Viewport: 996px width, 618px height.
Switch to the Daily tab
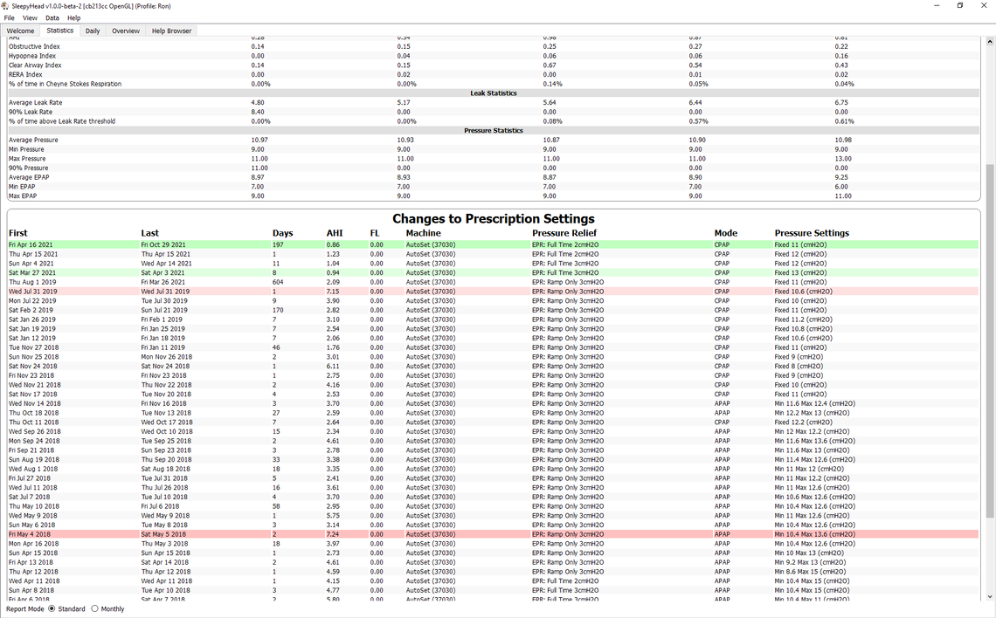click(x=93, y=31)
